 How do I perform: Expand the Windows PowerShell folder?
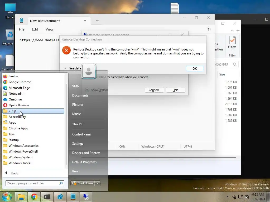(x=33, y=151)
